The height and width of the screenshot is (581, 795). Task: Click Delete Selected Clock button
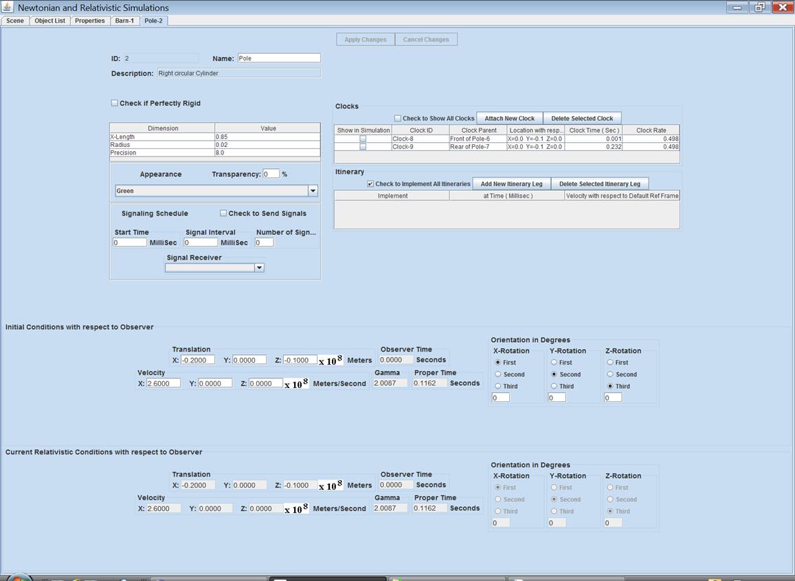[x=582, y=118]
